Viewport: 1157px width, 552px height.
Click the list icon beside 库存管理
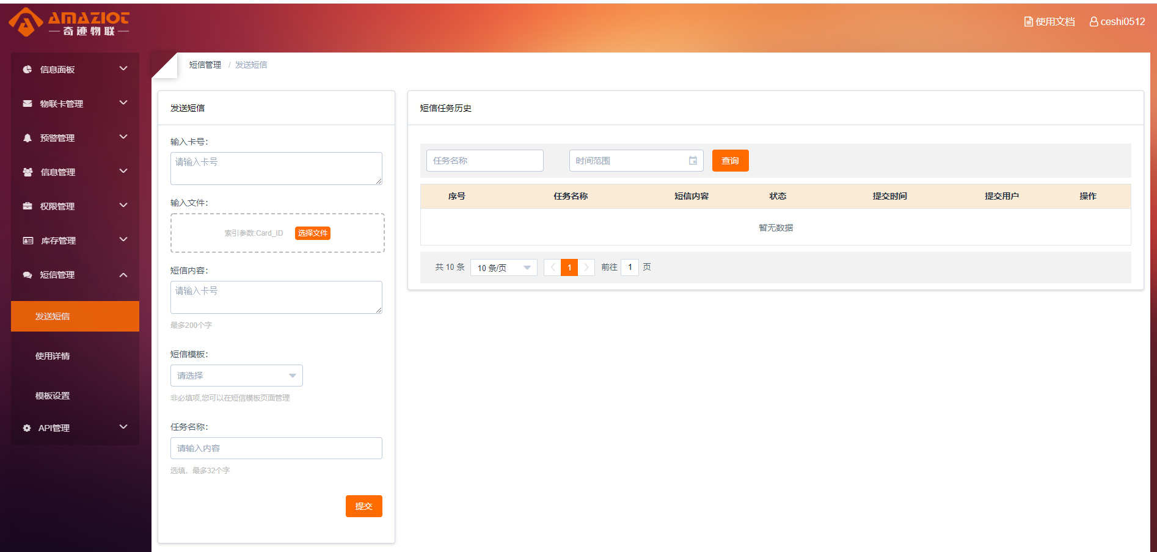pos(28,241)
